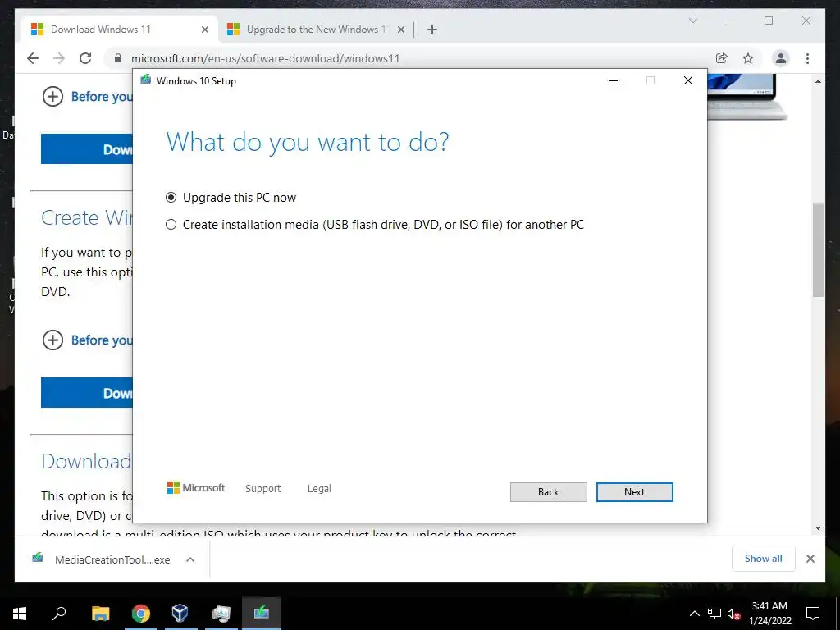Screen dimensions: 840x630
Task: Open the Legal link in Setup
Action: [319, 489]
